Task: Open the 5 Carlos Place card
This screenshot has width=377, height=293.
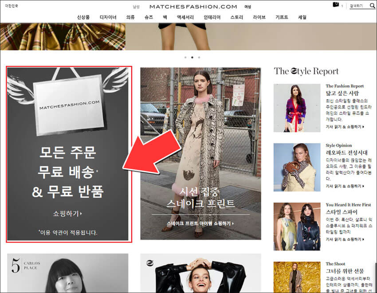Action: click(67, 273)
